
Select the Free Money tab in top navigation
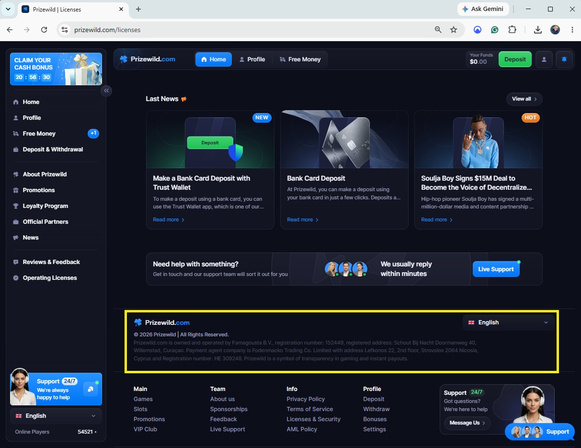pos(300,59)
